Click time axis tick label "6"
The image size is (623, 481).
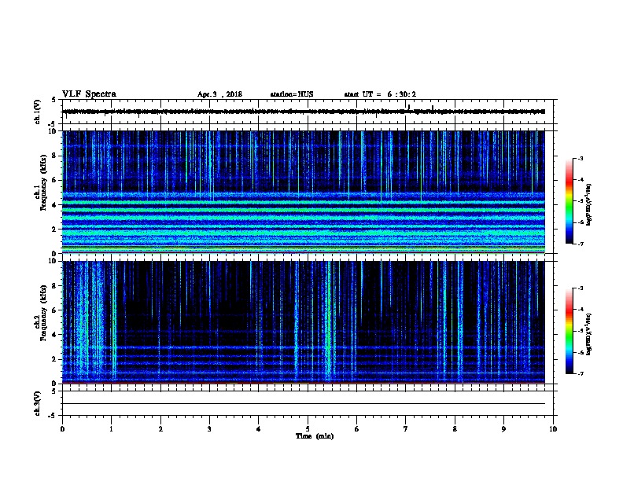pyautogui.click(x=357, y=429)
